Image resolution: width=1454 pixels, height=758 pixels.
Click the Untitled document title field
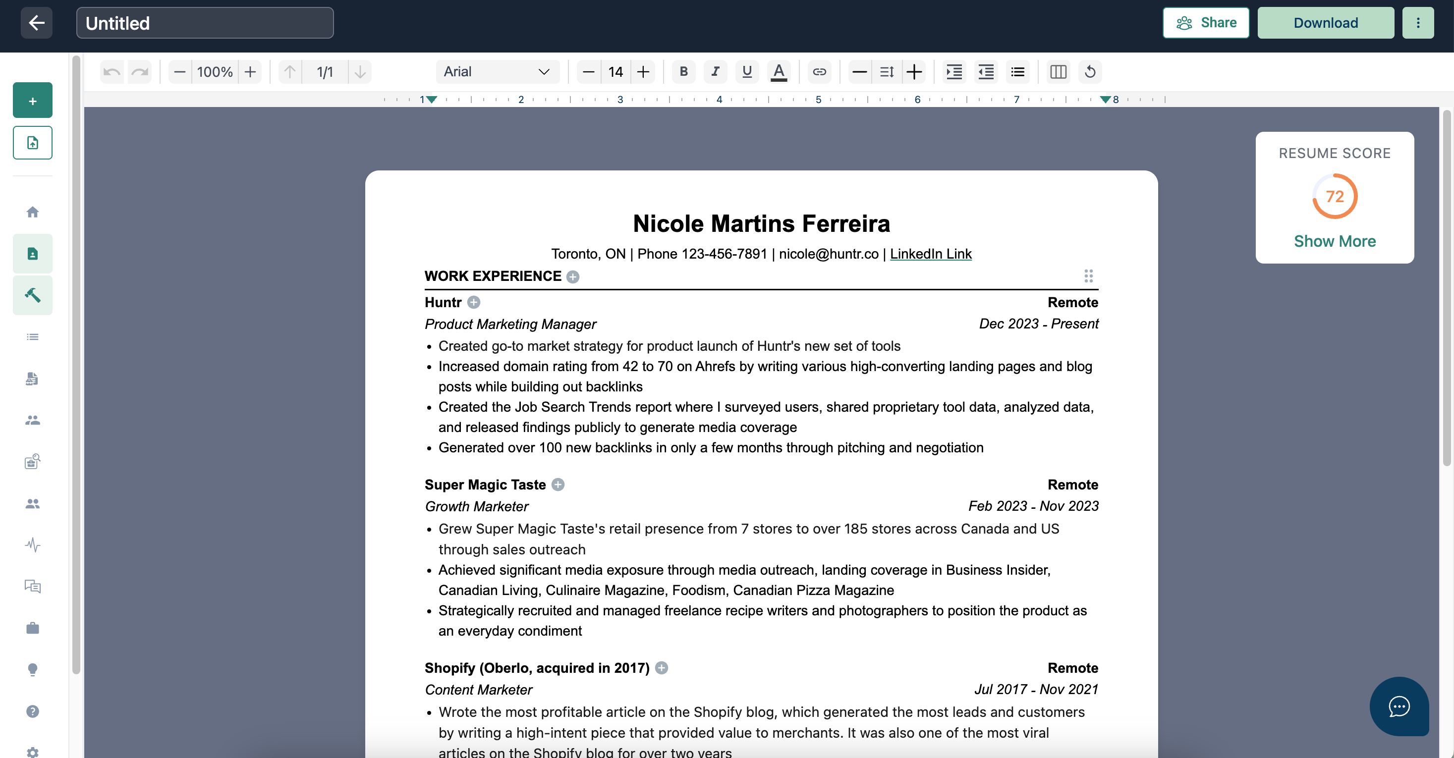tap(205, 23)
